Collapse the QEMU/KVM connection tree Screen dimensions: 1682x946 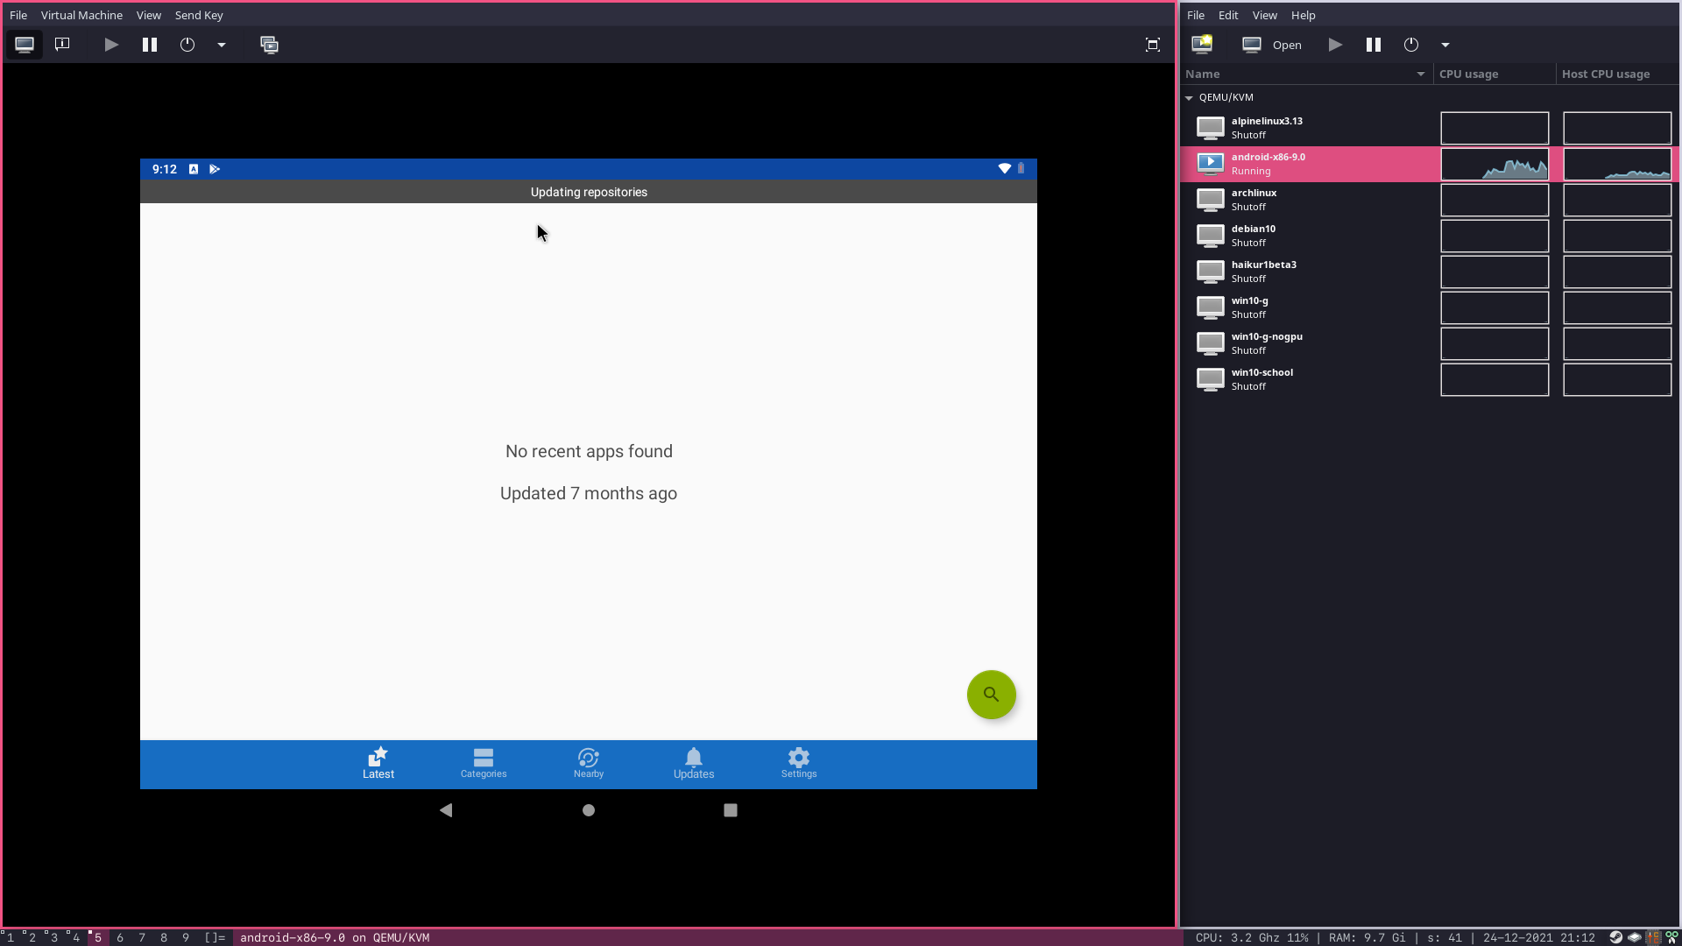point(1189,98)
